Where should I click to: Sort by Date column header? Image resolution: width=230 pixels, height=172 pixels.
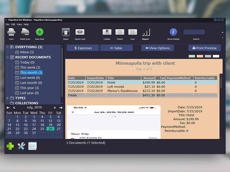click(x=76, y=78)
